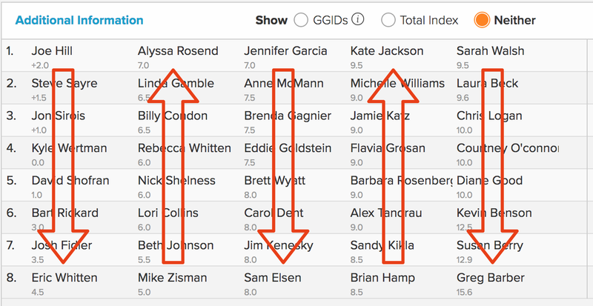Open Kate Jackson's entry

coord(387,51)
